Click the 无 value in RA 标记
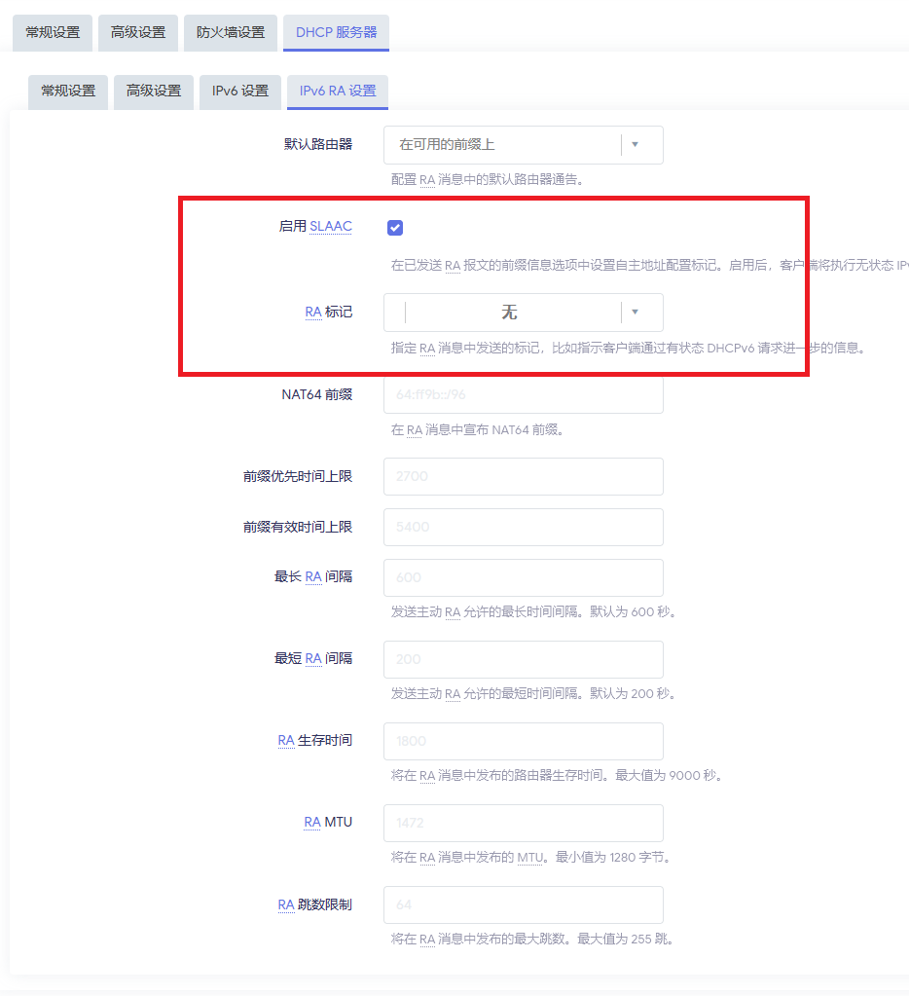909x996 pixels. tap(509, 313)
